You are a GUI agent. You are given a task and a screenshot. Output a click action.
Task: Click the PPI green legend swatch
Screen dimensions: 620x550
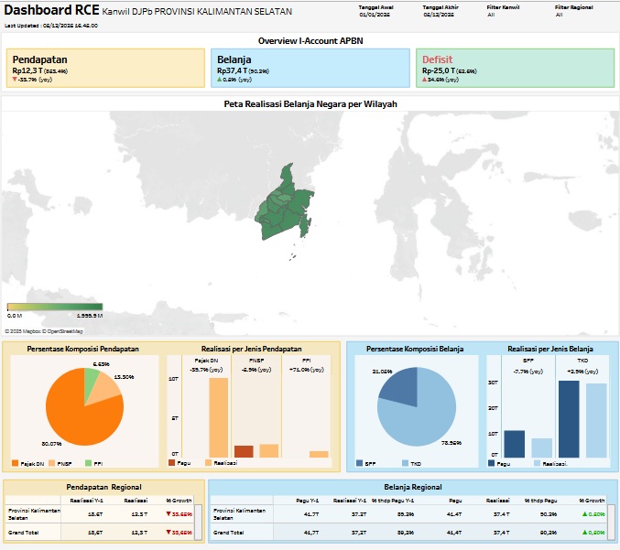(87, 464)
